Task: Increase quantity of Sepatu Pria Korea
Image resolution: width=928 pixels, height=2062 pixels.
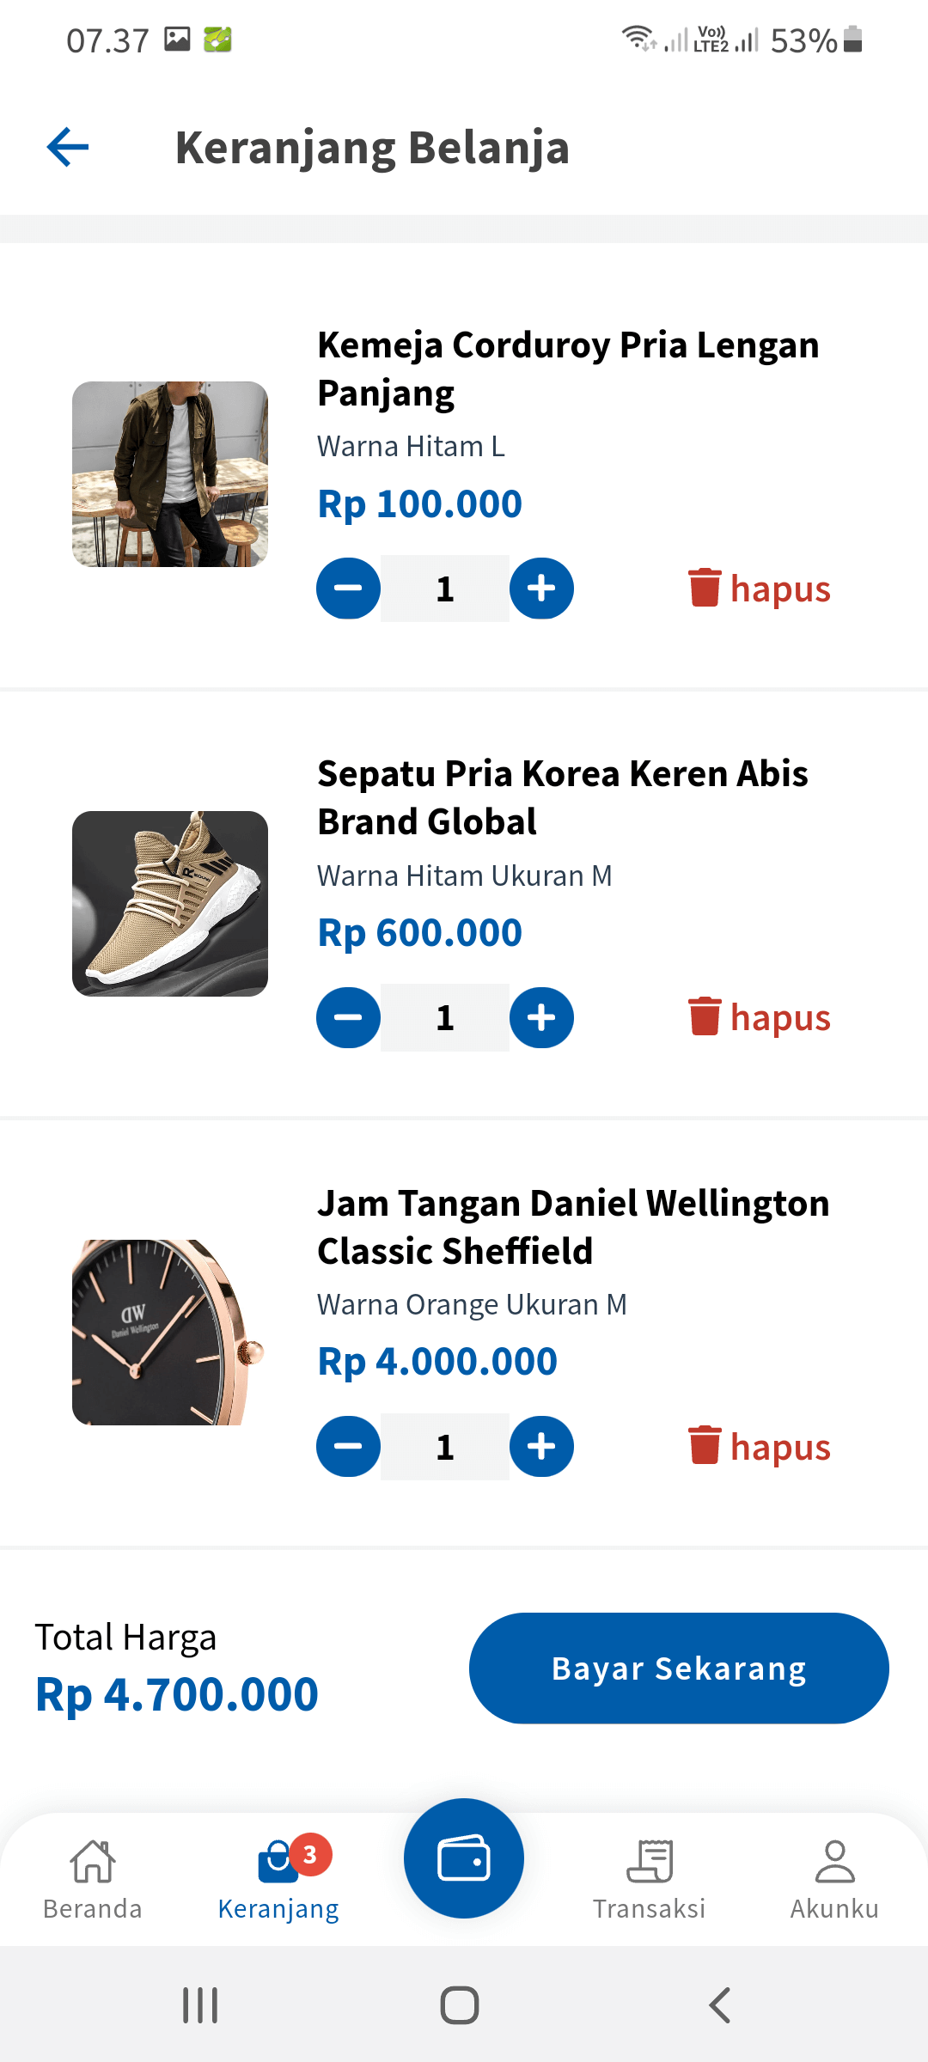Action: tap(541, 1017)
